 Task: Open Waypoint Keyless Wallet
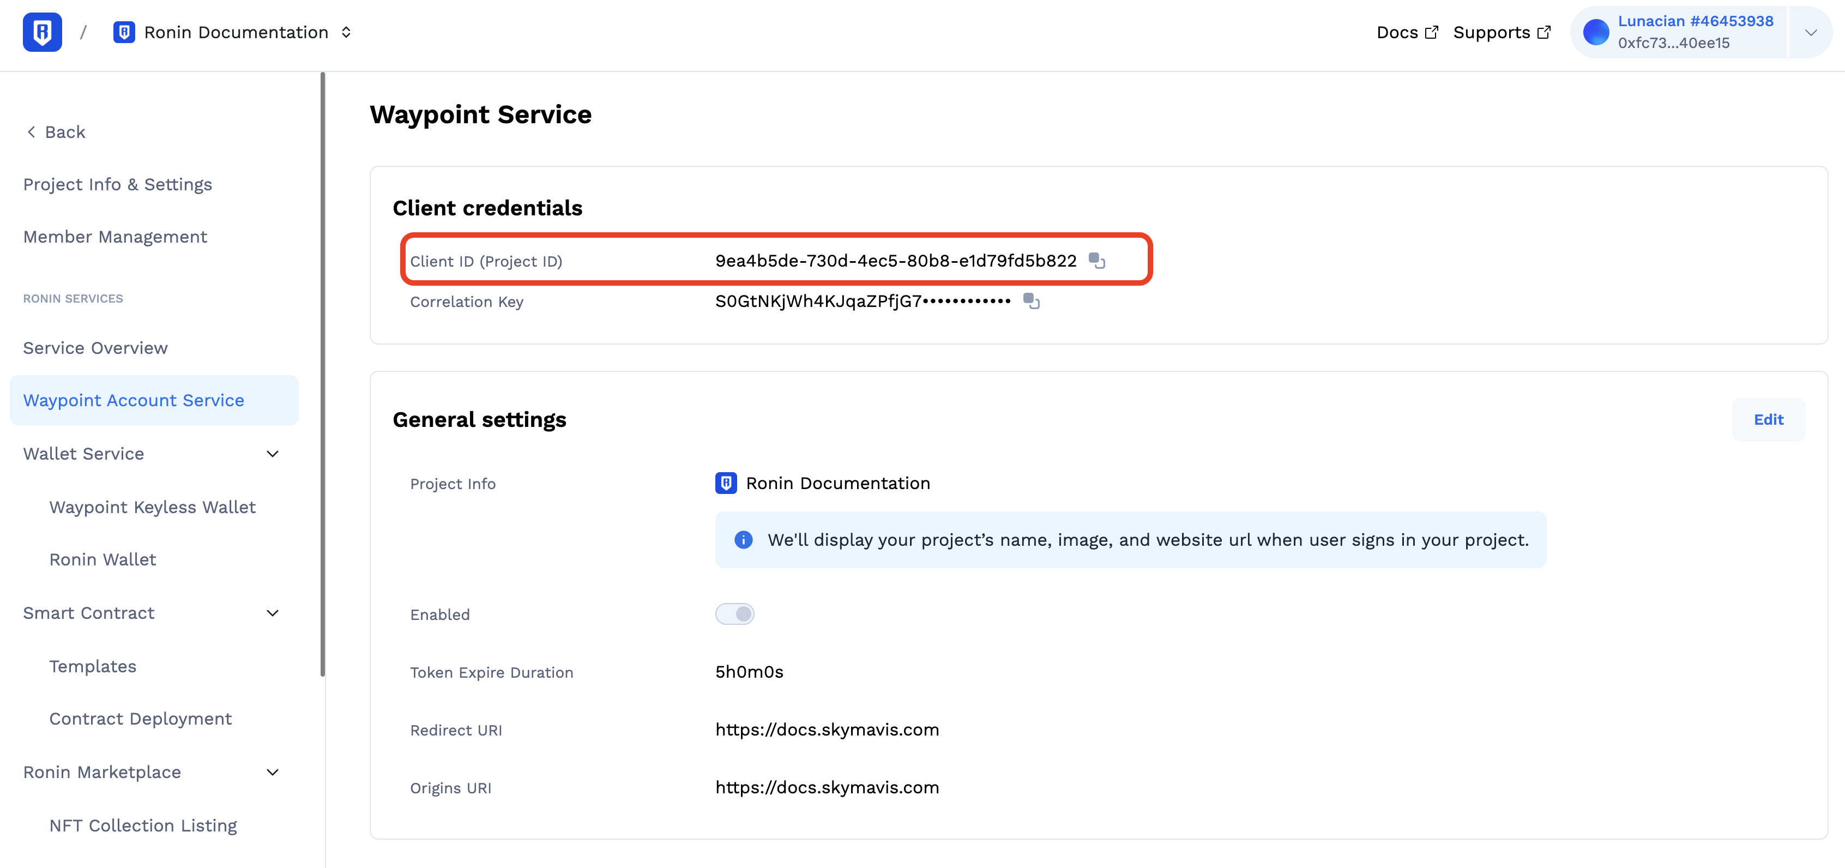(153, 507)
